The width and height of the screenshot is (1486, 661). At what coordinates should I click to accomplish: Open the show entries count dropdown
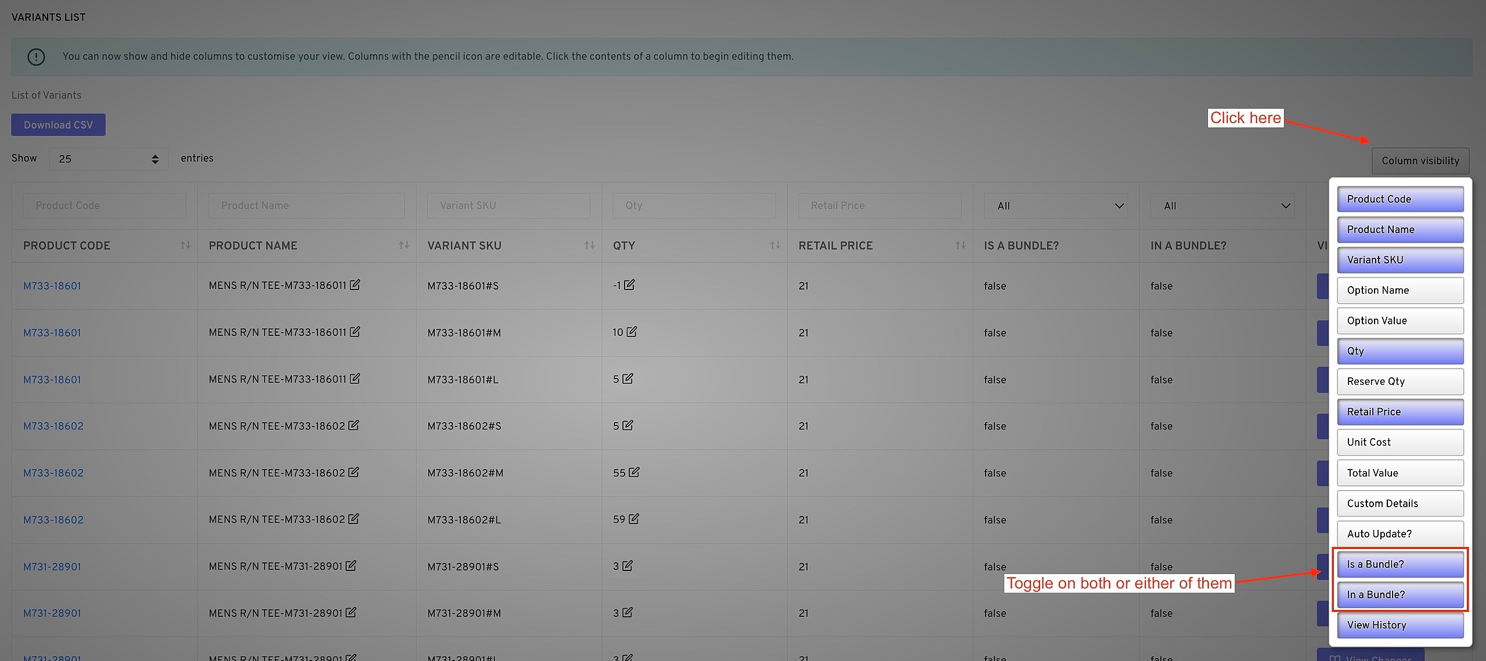pos(108,159)
